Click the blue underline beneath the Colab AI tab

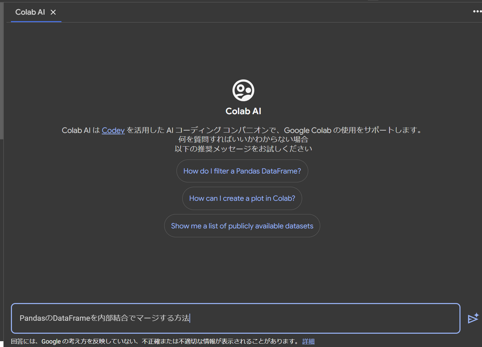[36, 22]
